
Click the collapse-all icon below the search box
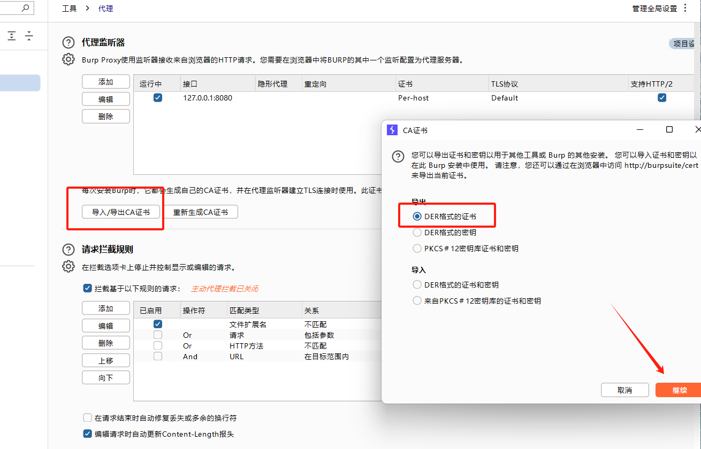coord(29,36)
